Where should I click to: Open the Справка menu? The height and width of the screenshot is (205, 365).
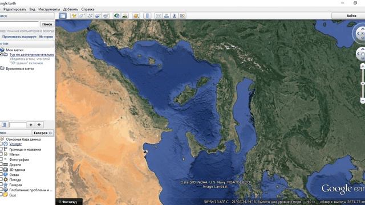click(x=88, y=9)
